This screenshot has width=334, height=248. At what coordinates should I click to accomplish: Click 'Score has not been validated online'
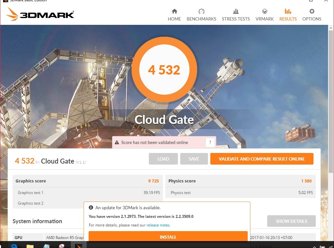pos(155,142)
